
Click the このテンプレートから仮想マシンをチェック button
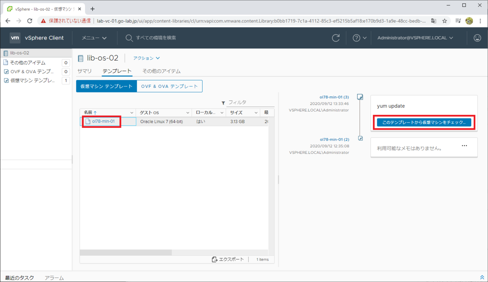[x=424, y=122]
